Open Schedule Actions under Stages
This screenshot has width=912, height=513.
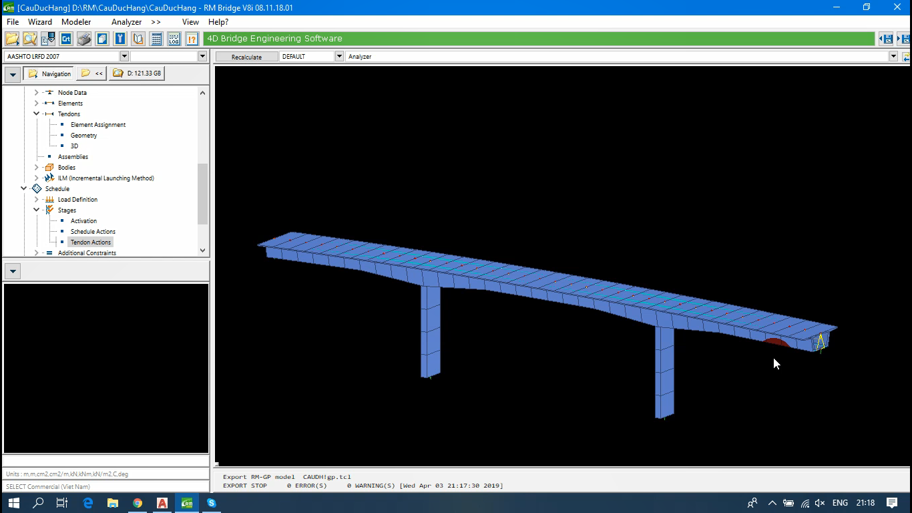93,232
